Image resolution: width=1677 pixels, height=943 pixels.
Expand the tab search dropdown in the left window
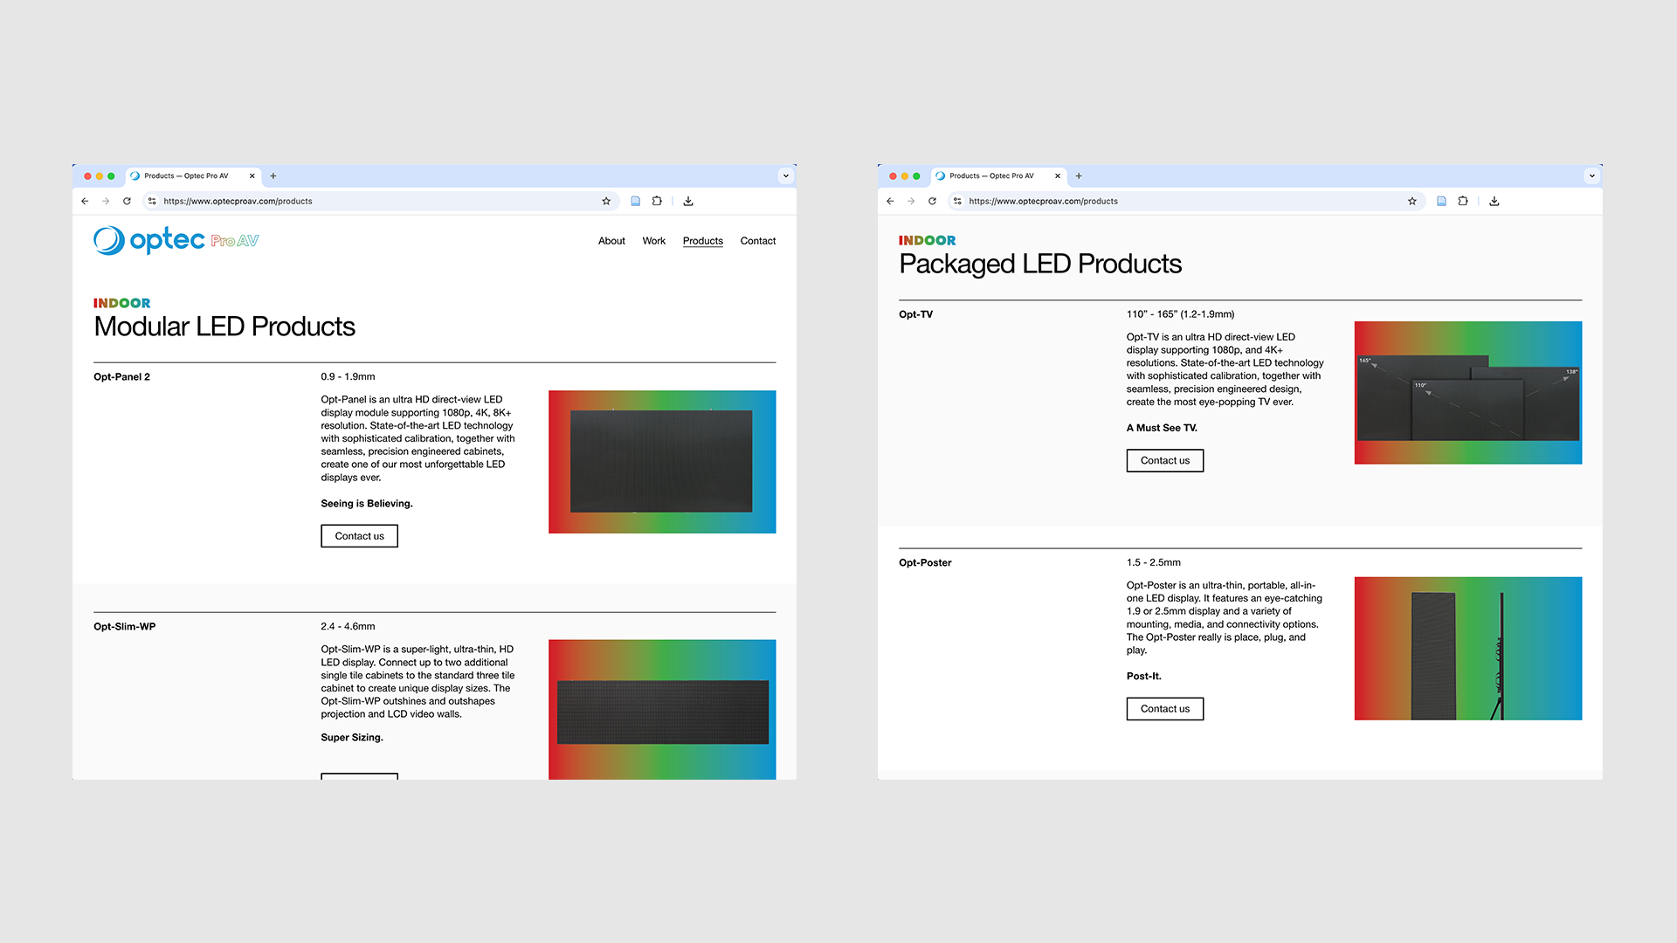click(x=786, y=176)
